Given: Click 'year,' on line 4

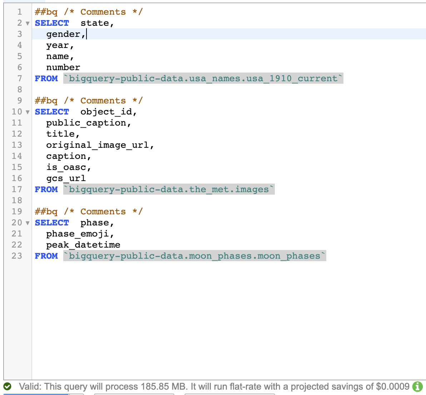Looking at the screenshot, I should click(60, 45).
